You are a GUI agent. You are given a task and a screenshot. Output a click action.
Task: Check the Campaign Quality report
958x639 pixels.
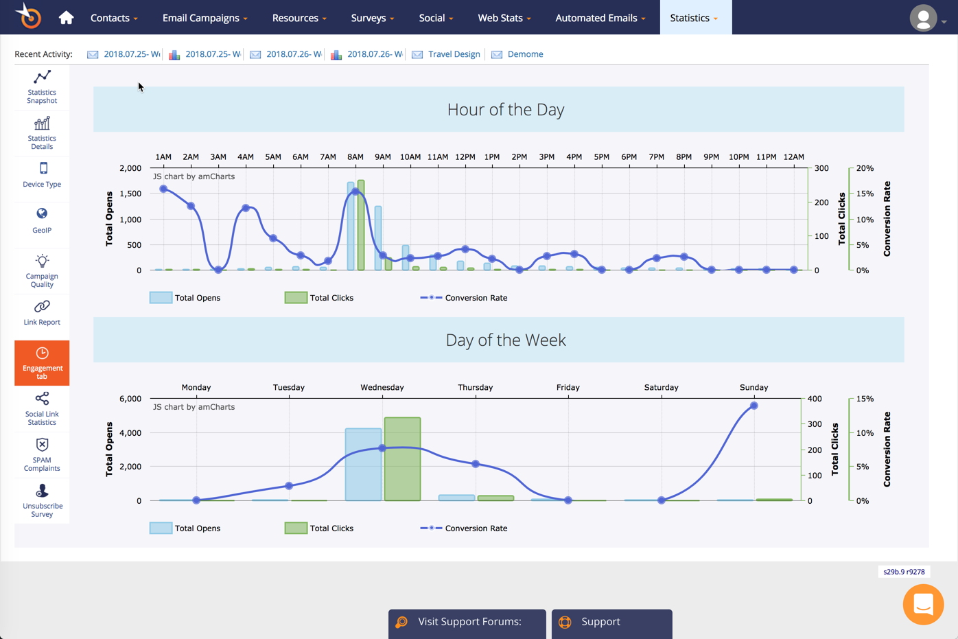click(x=41, y=270)
